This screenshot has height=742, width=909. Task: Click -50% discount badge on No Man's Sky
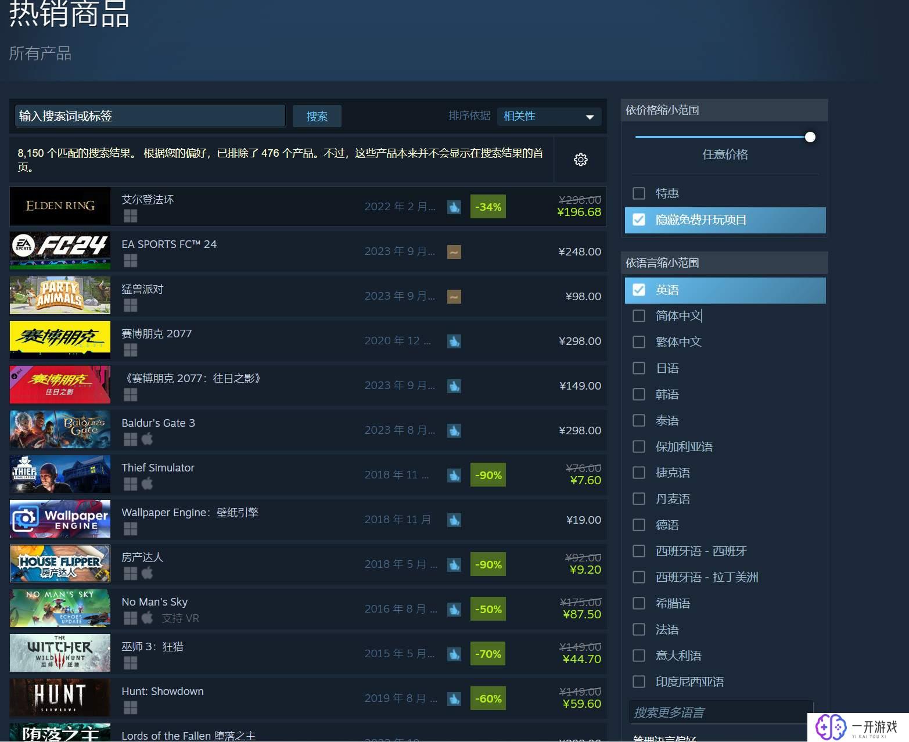click(x=488, y=609)
